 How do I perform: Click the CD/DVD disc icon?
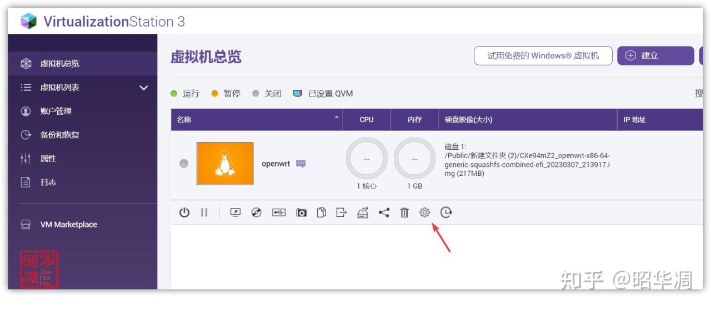[x=256, y=212]
